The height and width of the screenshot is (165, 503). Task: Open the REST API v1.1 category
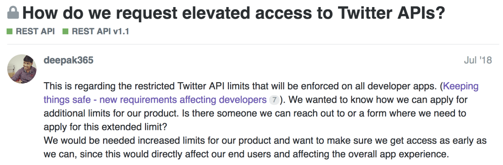[x=100, y=32]
